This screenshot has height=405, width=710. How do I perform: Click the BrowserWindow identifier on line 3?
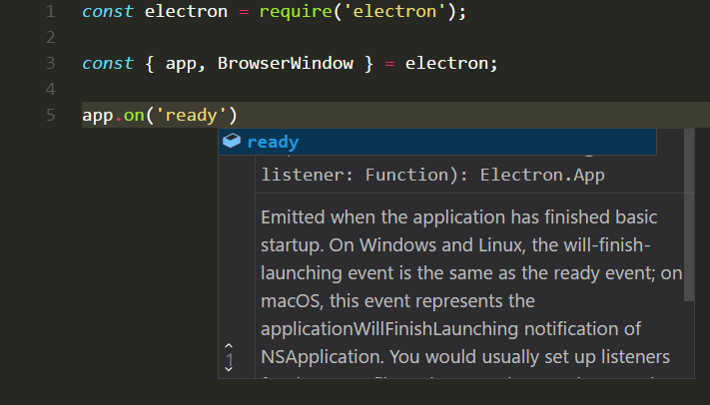coord(286,63)
